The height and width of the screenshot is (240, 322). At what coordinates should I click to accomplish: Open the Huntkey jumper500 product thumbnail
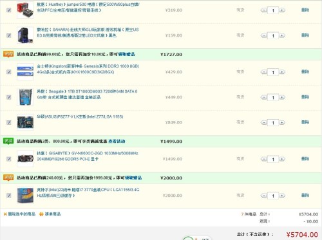click(25, 10)
